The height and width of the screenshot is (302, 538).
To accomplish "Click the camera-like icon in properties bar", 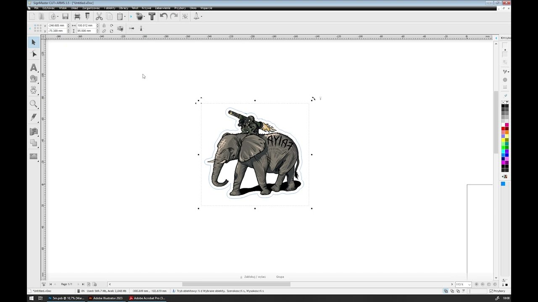I will click(120, 29).
